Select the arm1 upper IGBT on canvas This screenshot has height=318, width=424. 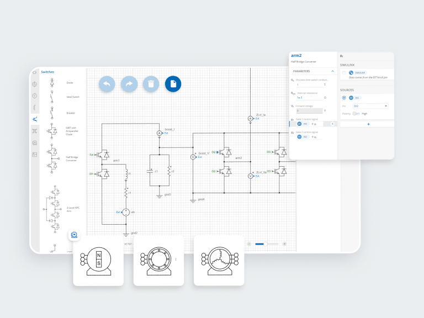(103, 155)
